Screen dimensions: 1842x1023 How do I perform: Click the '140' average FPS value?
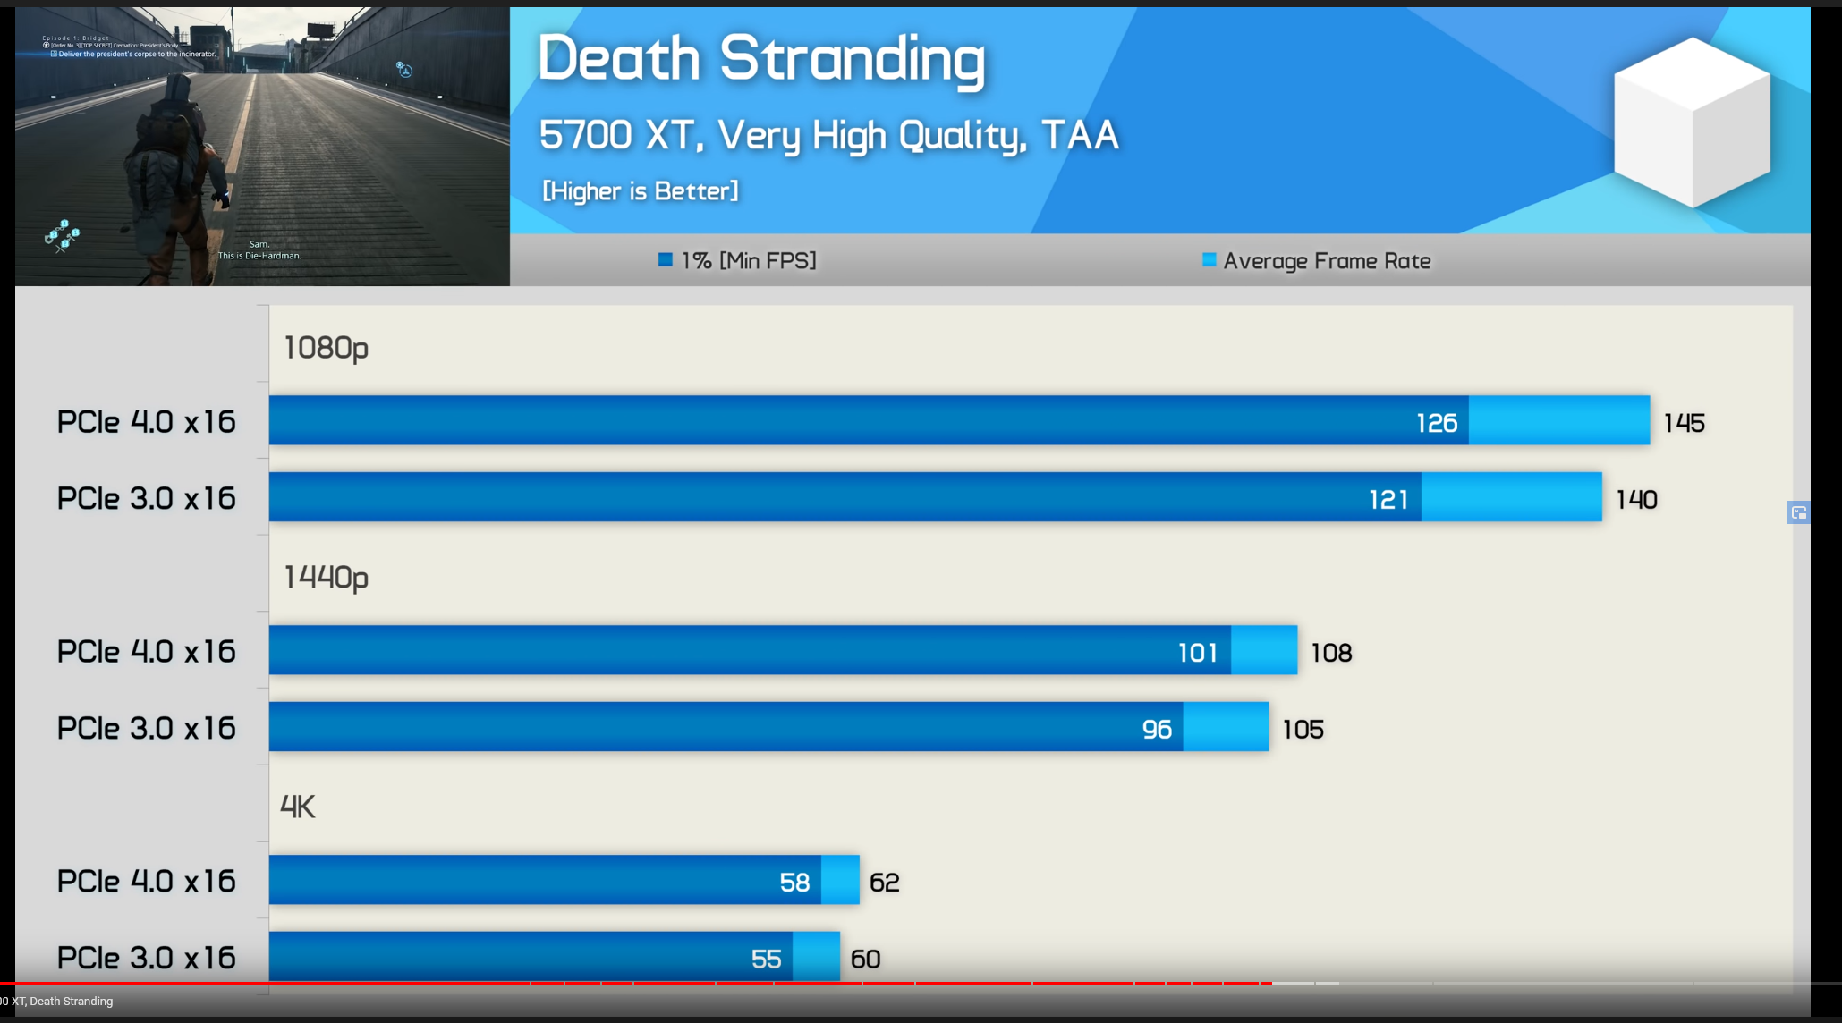(1637, 500)
